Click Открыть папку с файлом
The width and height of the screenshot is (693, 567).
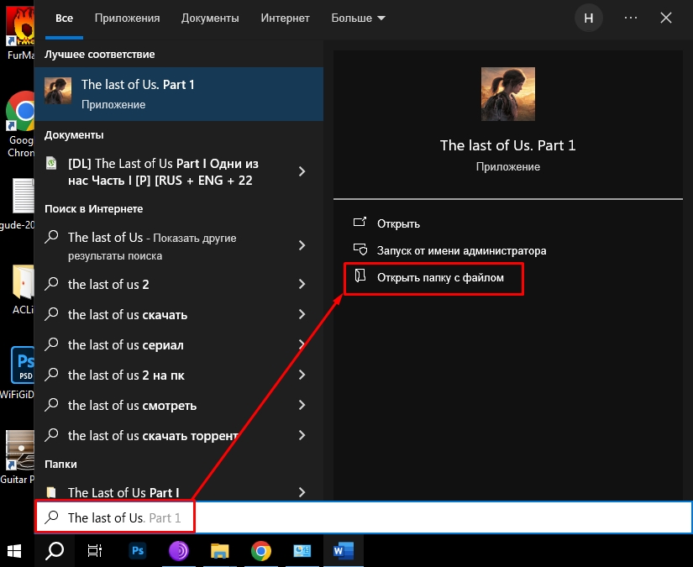pyautogui.click(x=428, y=277)
